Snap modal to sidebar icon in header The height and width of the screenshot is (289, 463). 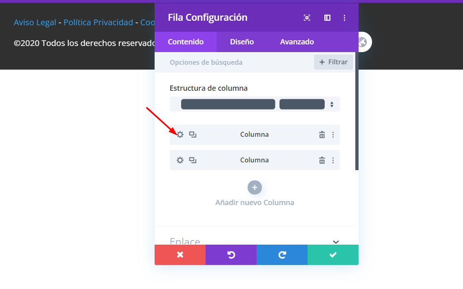click(x=327, y=18)
